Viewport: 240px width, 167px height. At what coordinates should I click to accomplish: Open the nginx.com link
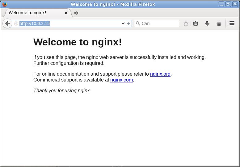click(121, 80)
